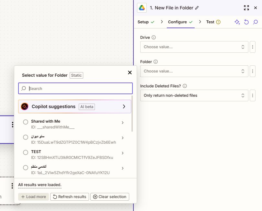Expand Shared with Me folder chevron
Screen dimensions: 262x211
122,123
